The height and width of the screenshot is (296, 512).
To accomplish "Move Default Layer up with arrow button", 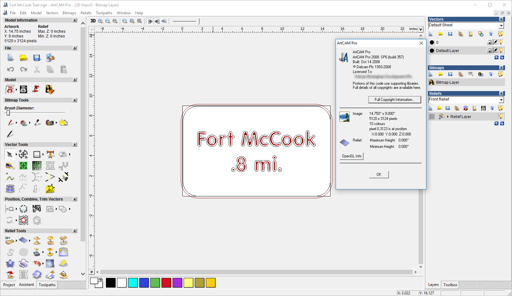I will point(496,57).
